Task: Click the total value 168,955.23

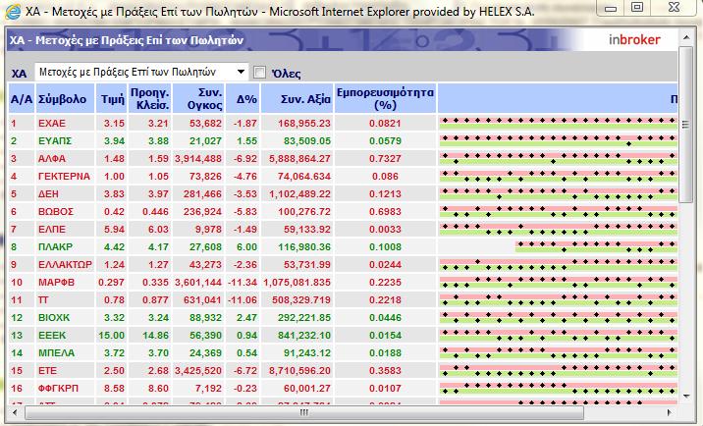Action: tap(304, 124)
